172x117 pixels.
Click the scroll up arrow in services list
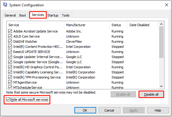(161, 24)
